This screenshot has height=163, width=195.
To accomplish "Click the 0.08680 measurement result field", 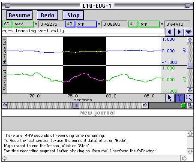I will point(114,24).
